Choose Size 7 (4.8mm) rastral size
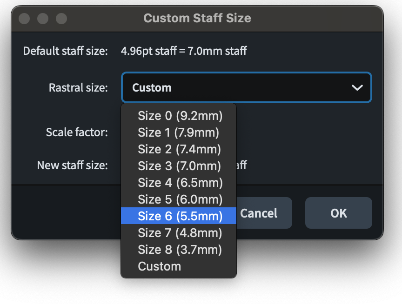This screenshot has height=304, width=402. click(x=180, y=233)
